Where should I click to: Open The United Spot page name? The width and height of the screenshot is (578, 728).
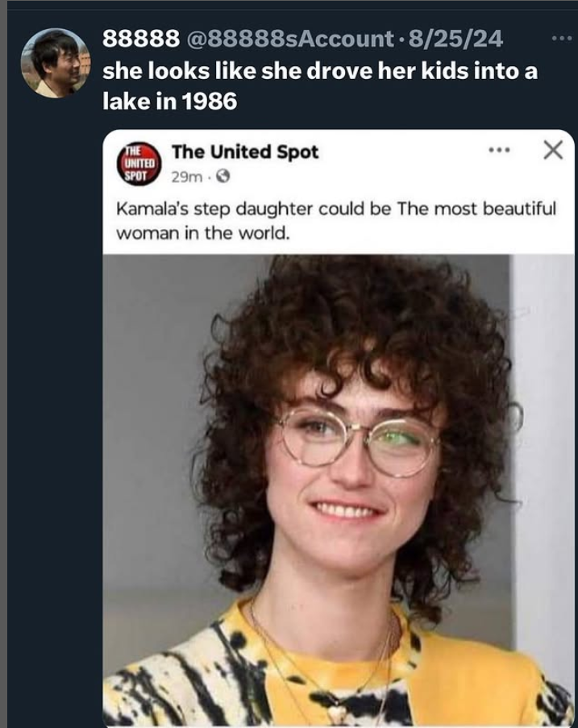(x=246, y=152)
